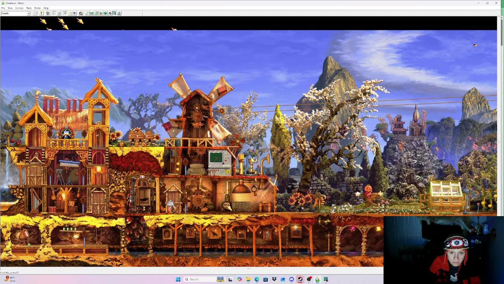Click the play toolbar button

coord(54,13)
